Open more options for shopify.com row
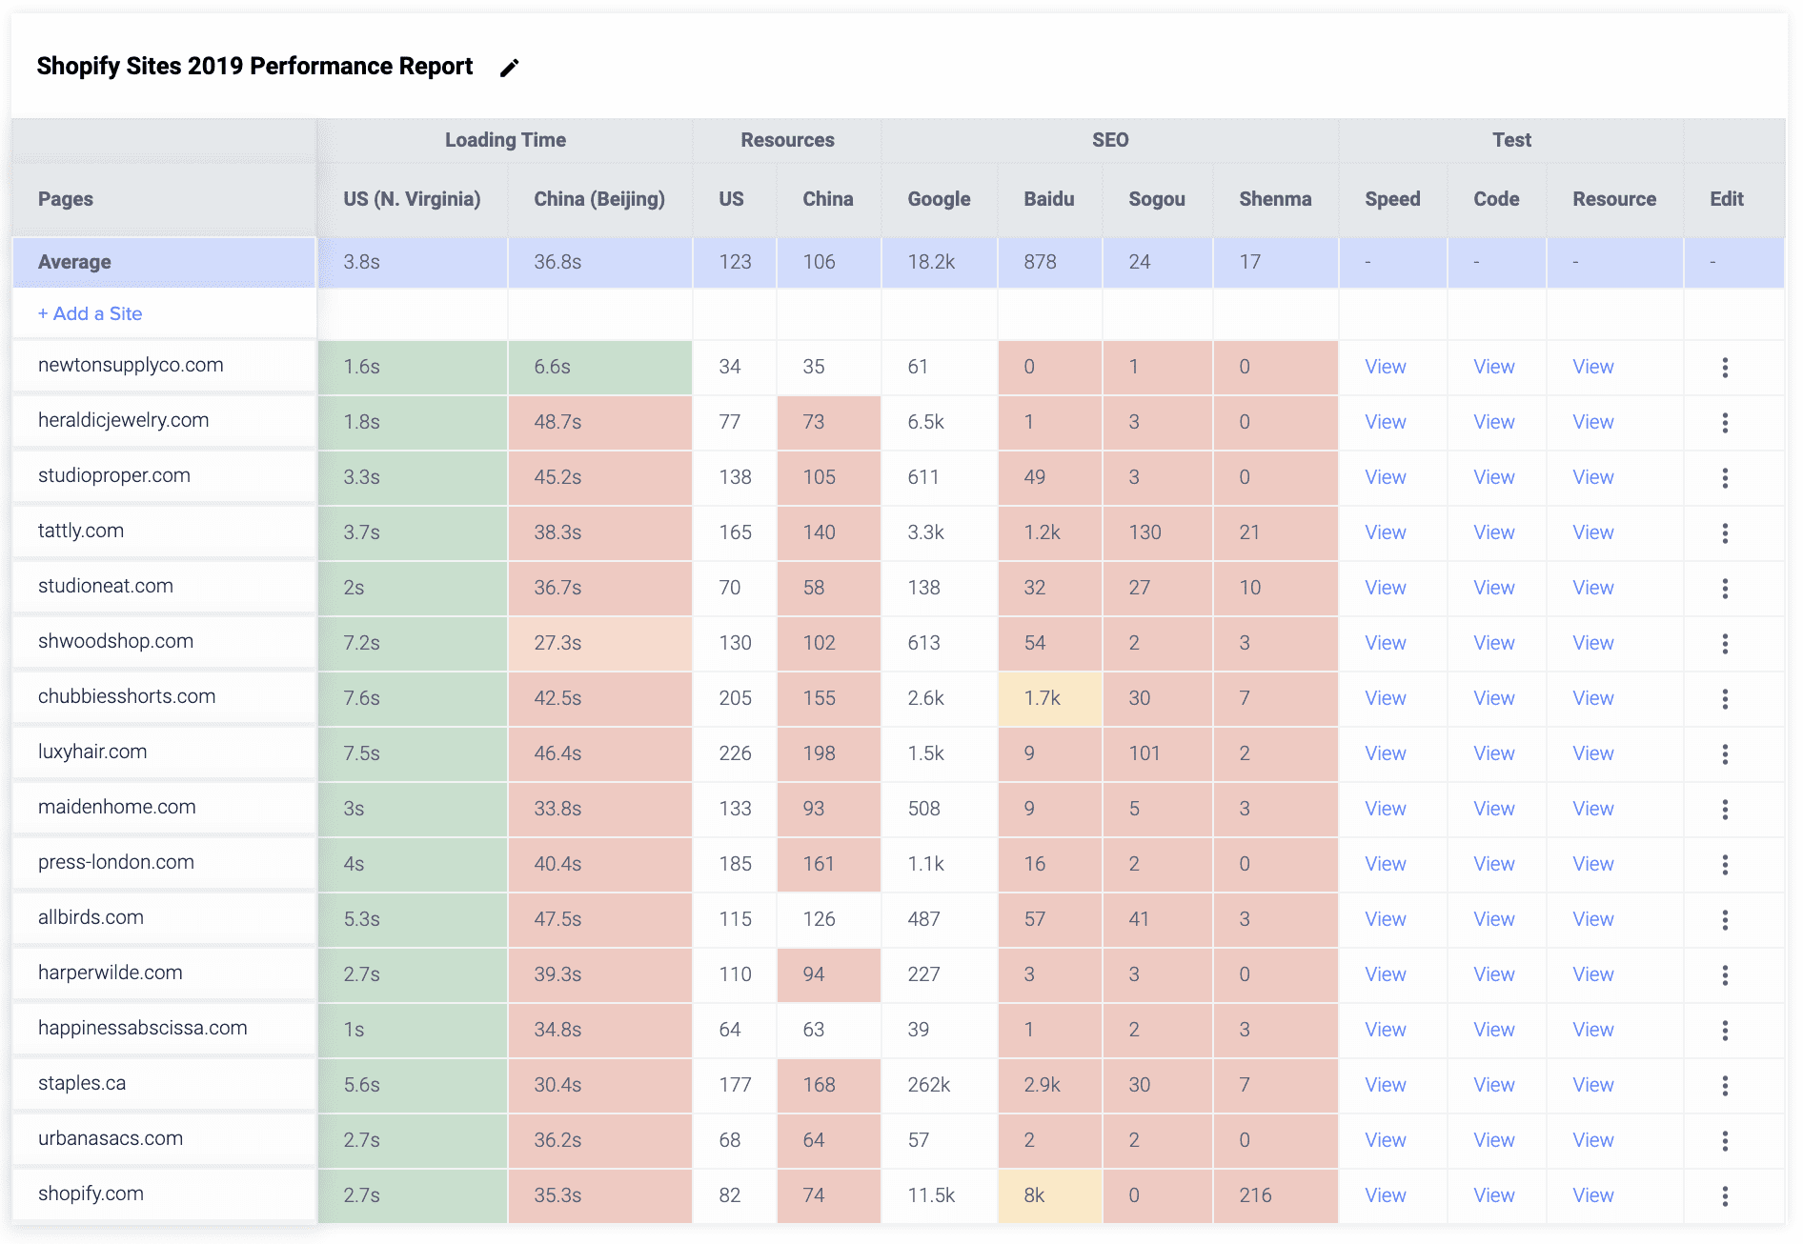Viewport: 1803px width, 1244px height. click(x=1725, y=1196)
